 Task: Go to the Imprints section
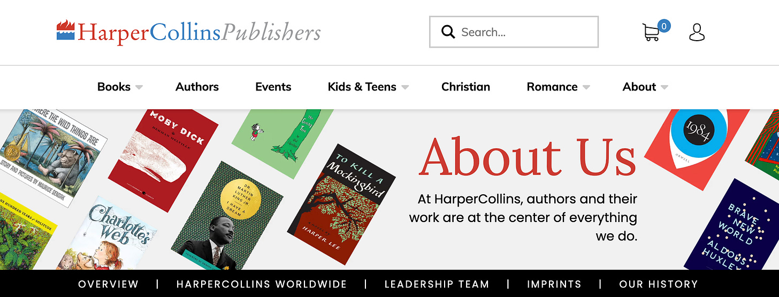pos(554,284)
